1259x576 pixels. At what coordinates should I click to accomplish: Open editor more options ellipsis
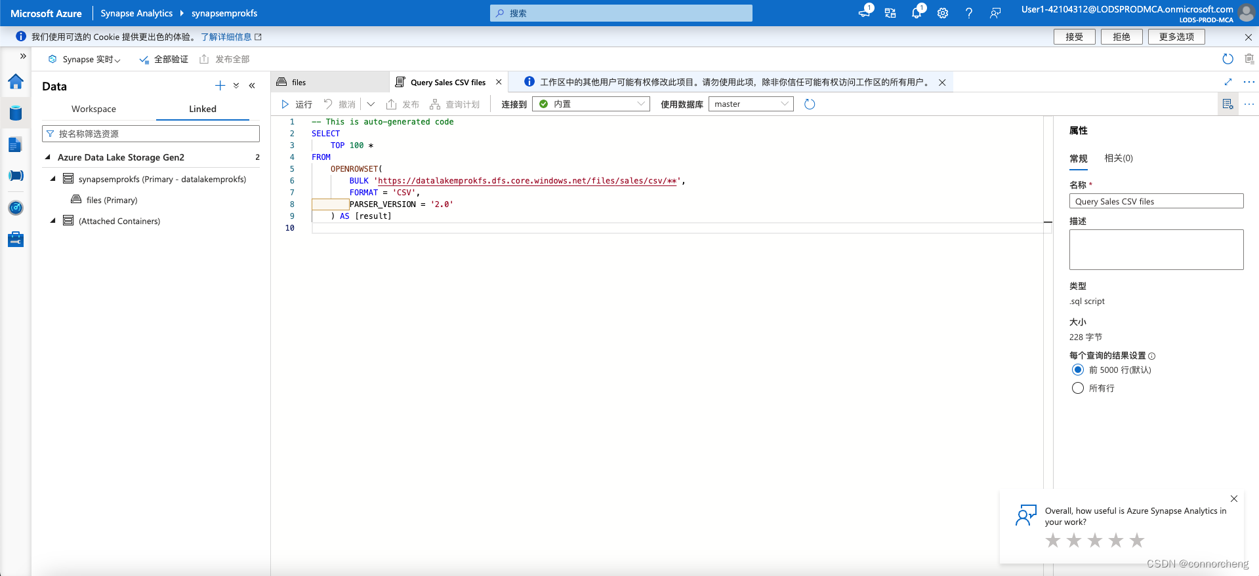(x=1249, y=104)
